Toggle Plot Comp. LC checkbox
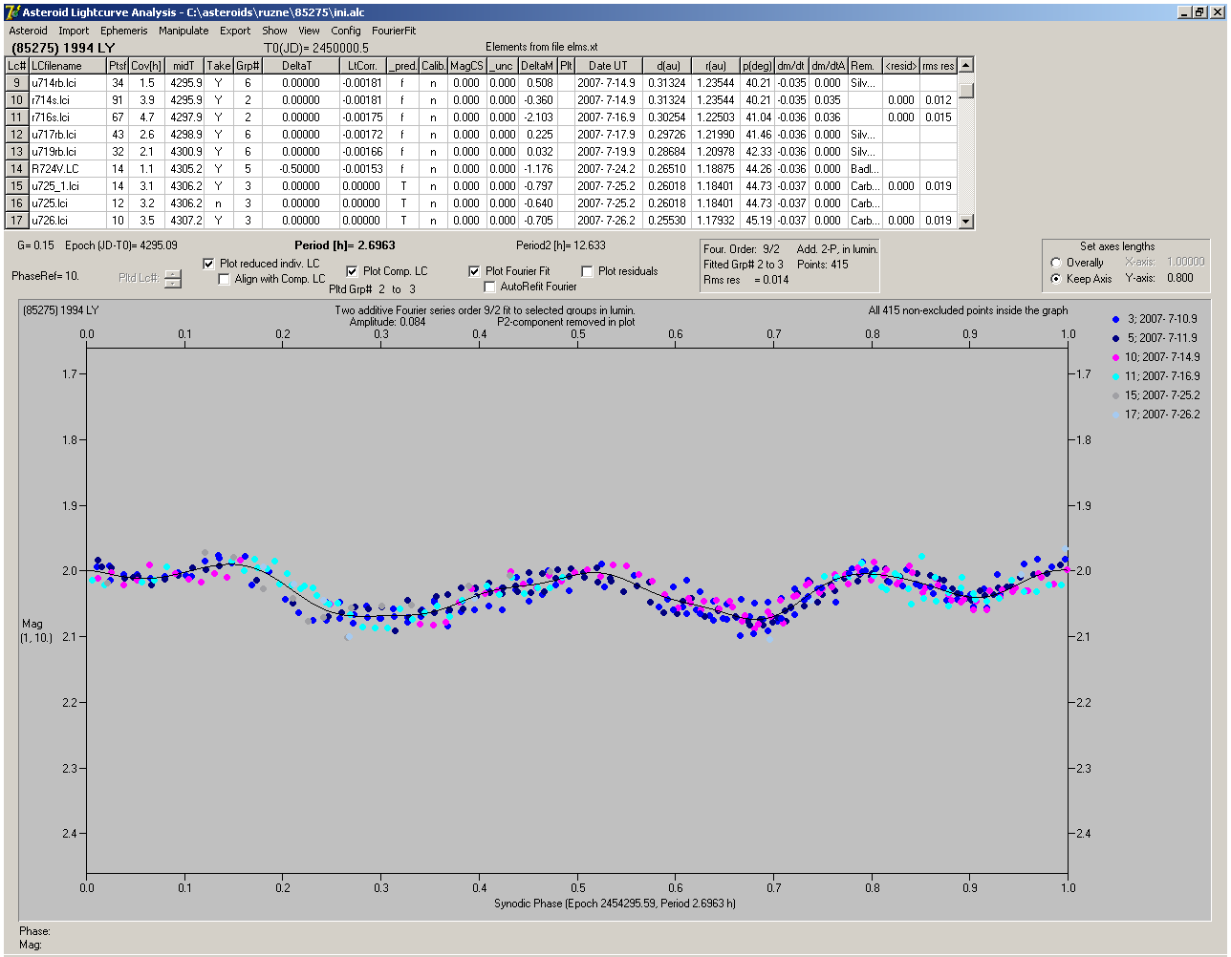The width and height of the screenshot is (1231, 957). tap(352, 271)
